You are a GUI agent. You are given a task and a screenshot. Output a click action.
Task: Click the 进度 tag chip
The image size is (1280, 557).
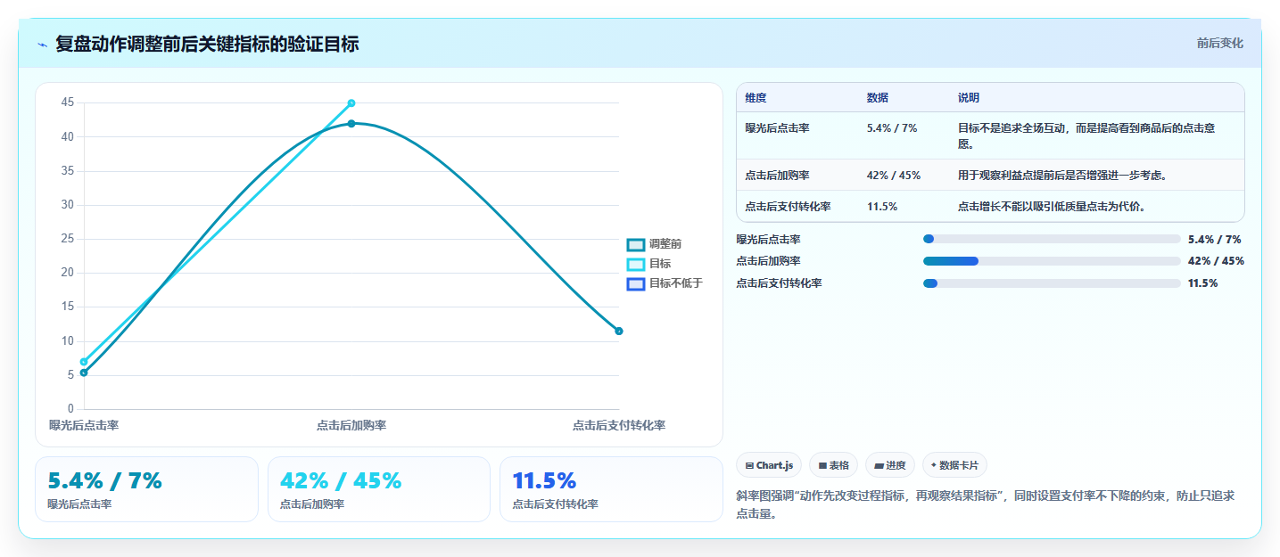[890, 465]
